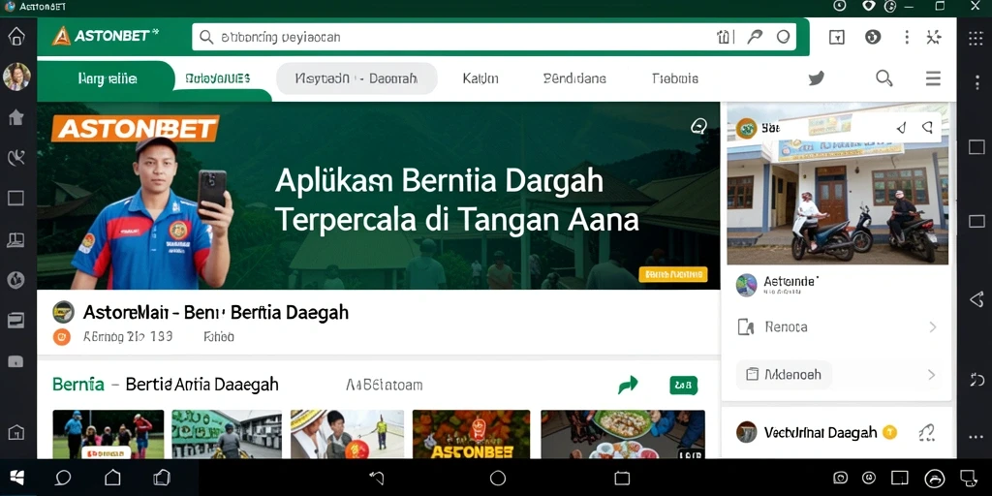Image resolution: width=992 pixels, height=496 pixels.
Task: Click the green badge button in Bernia section
Action: 683,385
